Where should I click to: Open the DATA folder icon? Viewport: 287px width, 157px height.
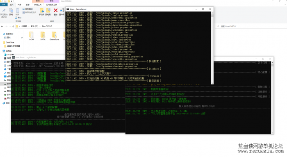click(43, 35)
